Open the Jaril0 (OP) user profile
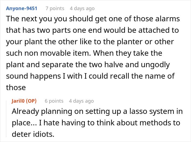Viewport: 191px width, 142px height. coord(24,101)
